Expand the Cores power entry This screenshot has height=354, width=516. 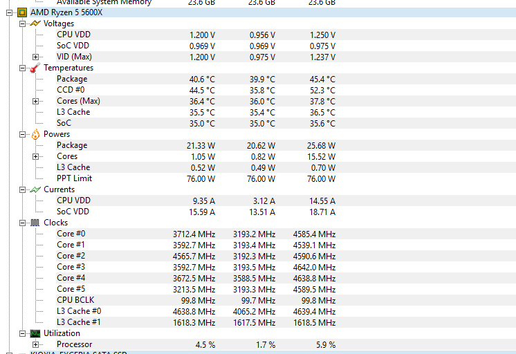35,156
